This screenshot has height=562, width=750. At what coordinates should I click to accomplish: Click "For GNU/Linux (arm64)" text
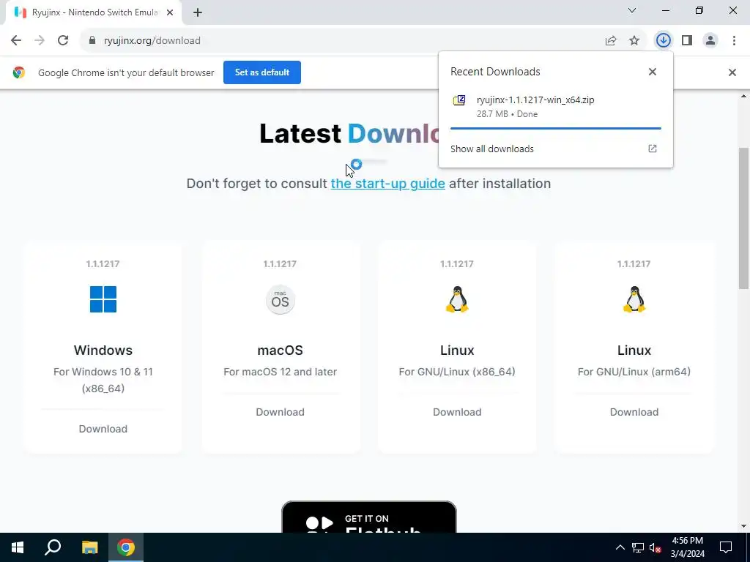[x=634, y=372]
